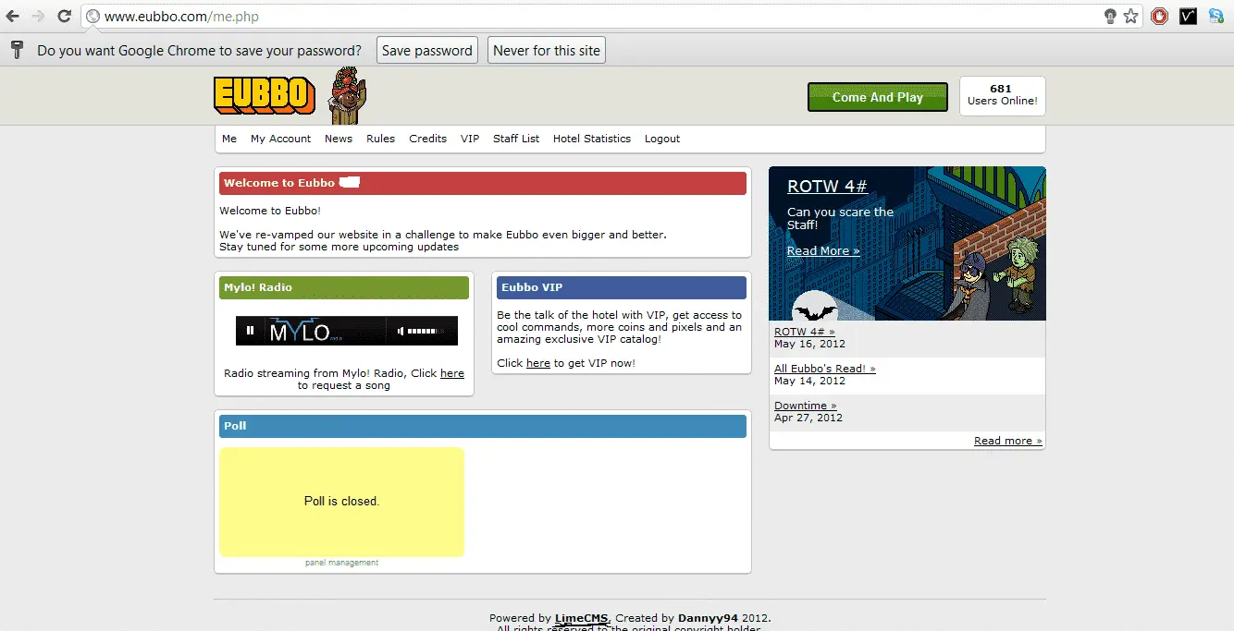Screen dimensions: 1234x631
Task: Click the 'May 16, 2012' date text
Action: click(810, 344)
